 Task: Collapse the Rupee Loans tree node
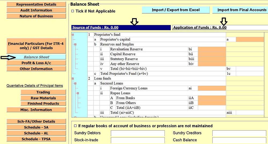(x=78, y=93)
